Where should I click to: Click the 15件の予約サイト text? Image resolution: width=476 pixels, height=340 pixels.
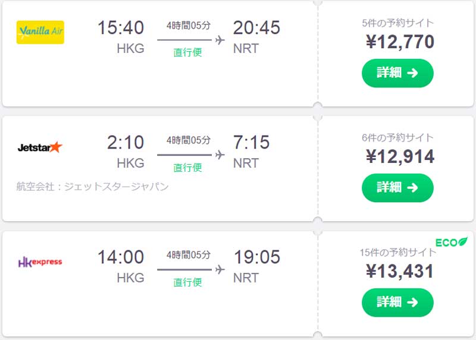(x=398, y=253)
